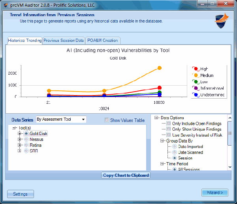This screenshot has height=204, width=237.
Task: Open the Previous Session Data tab
Action: pyautogui.click(x=64, y=41)
